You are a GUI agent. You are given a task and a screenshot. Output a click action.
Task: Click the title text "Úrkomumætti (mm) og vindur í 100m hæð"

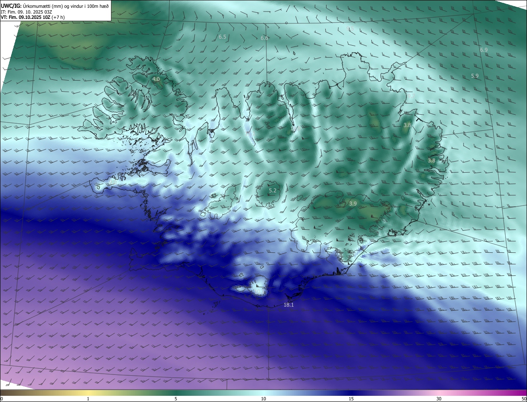[x=66, y=6]
